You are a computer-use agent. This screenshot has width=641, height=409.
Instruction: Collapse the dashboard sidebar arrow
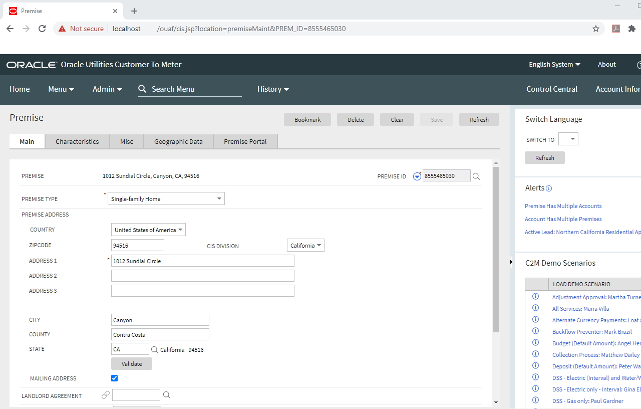tap(511, 262)
